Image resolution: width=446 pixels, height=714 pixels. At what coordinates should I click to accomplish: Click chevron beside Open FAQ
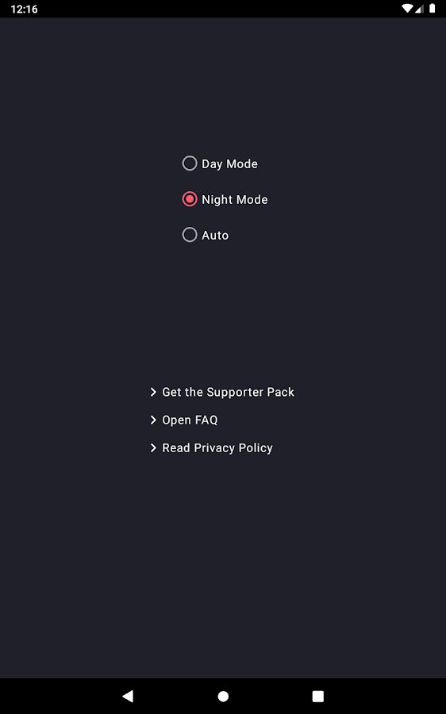click(153, 420)
